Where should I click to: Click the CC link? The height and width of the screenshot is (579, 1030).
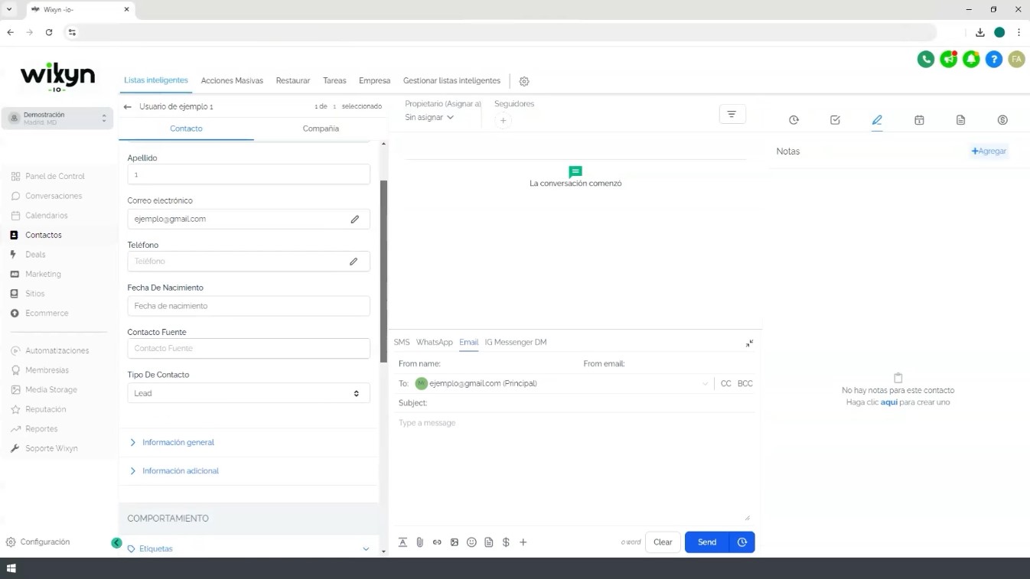(x=726, y=384)
